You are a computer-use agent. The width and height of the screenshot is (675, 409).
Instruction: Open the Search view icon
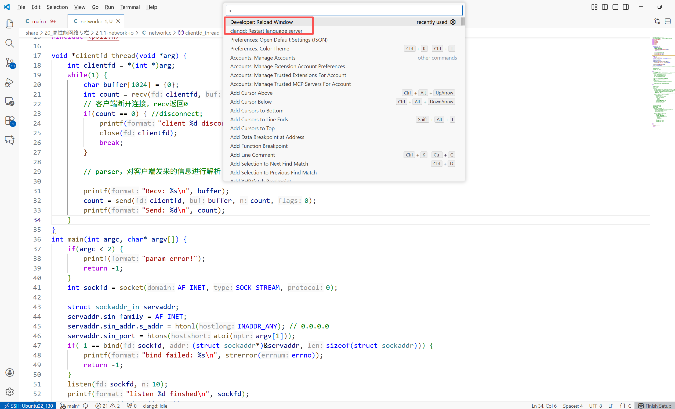[10, 43]
